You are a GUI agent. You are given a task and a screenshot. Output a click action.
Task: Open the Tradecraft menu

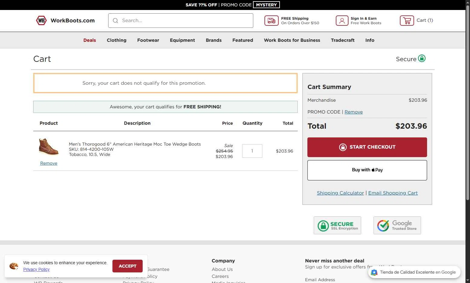[343, 40]
